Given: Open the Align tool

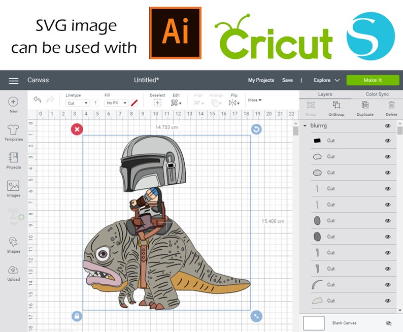Looking at the screenshot, I should 197,103.
